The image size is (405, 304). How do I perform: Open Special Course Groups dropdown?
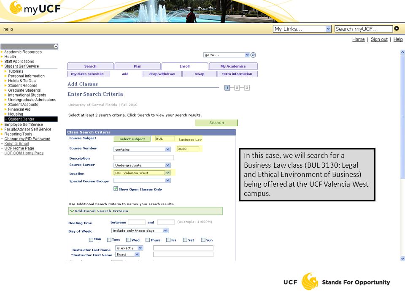142,180
